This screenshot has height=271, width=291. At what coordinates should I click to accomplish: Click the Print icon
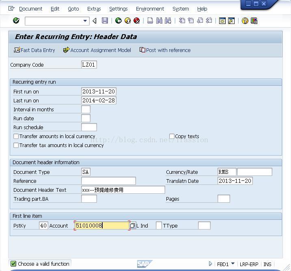click(150, 21)
